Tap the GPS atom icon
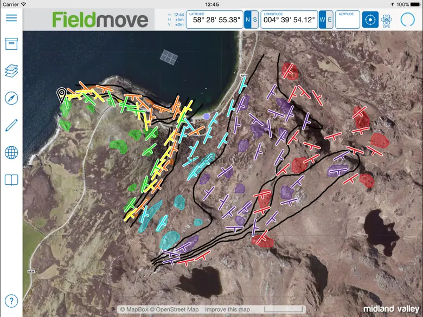423x317 pixels. tap(387, 20)
